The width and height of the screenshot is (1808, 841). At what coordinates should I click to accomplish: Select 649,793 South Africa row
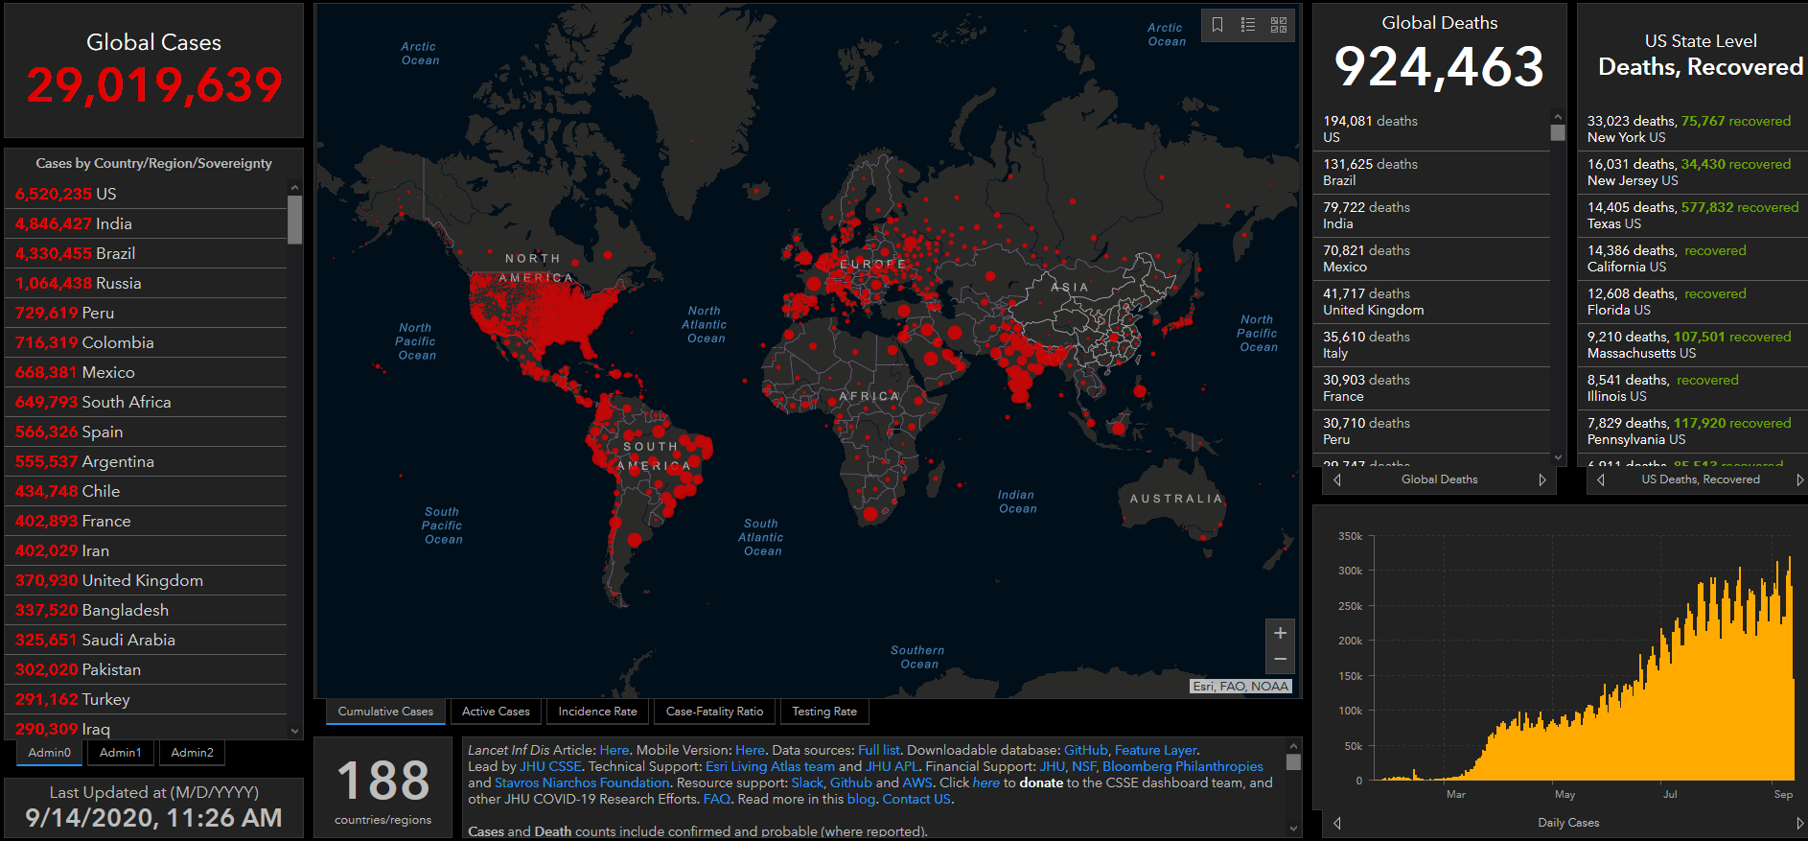146,402
